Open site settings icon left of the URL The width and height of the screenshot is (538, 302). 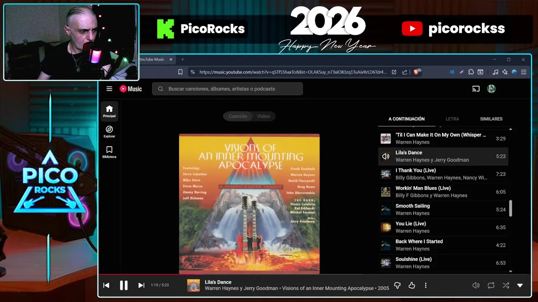pyautogui.click(x=193, y=72)
